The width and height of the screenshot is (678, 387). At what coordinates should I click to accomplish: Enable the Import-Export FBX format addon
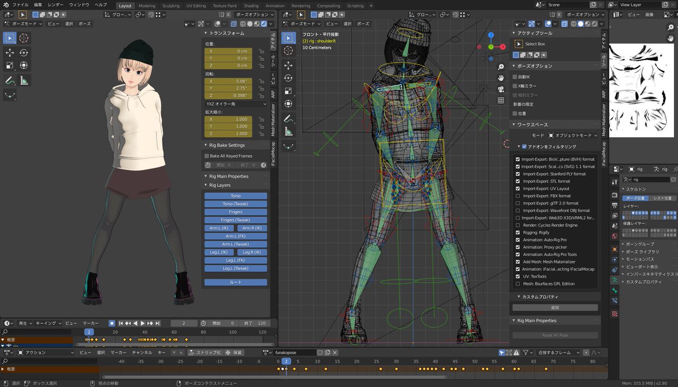pyautogui.click(x=518, y=196)
